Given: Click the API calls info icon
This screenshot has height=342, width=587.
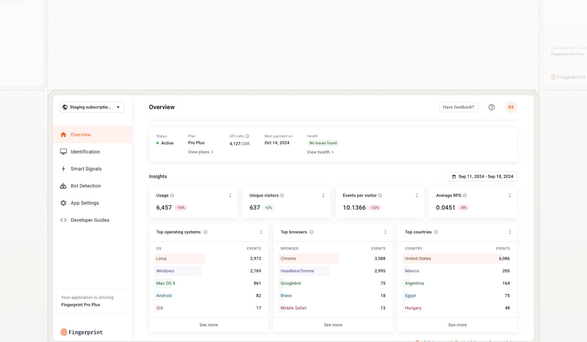Looking at the screenshot, I should (247, 136).
